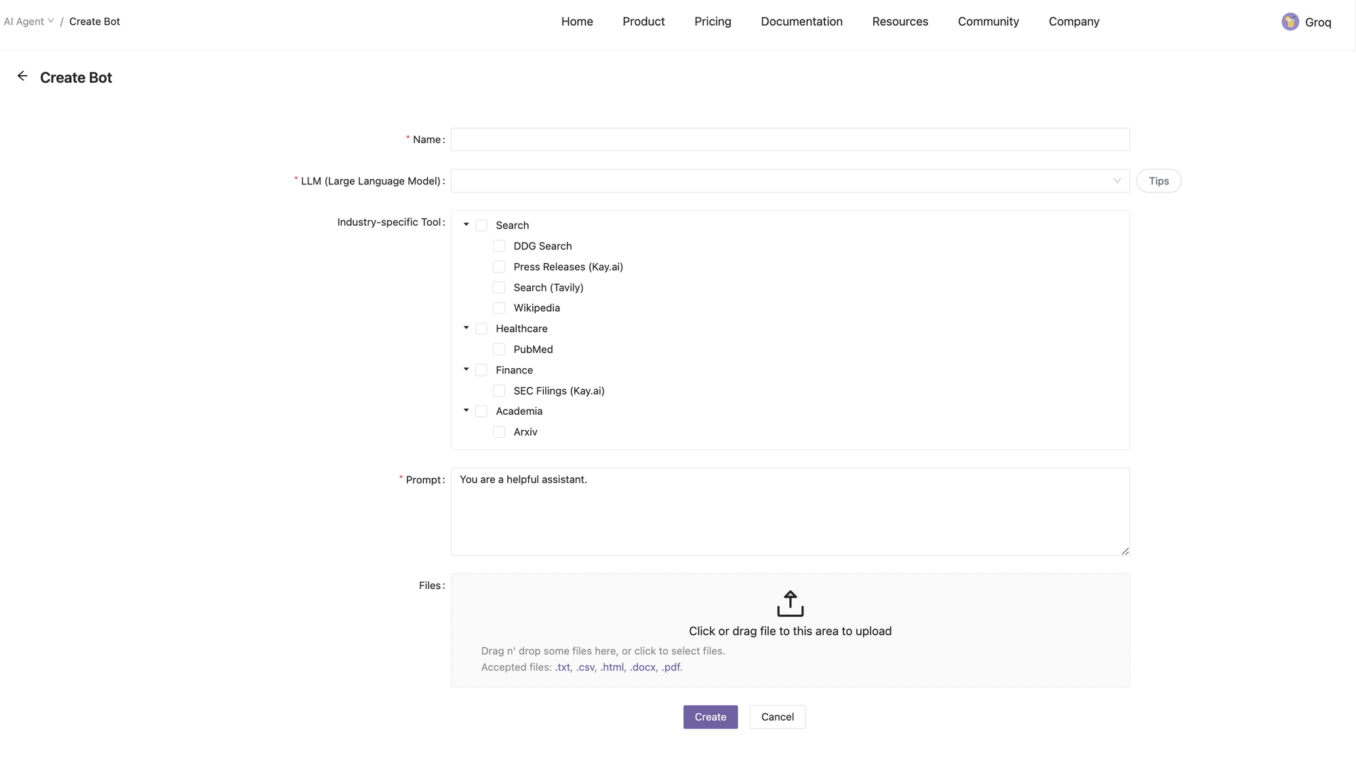Tick the PubMed checkbox
Screen dimensions: 1356x764
499,349
